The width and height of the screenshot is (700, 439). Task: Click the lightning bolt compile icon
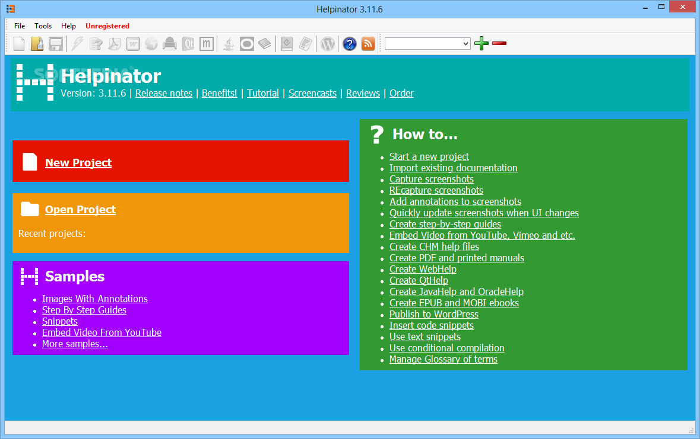coord(78,44)
